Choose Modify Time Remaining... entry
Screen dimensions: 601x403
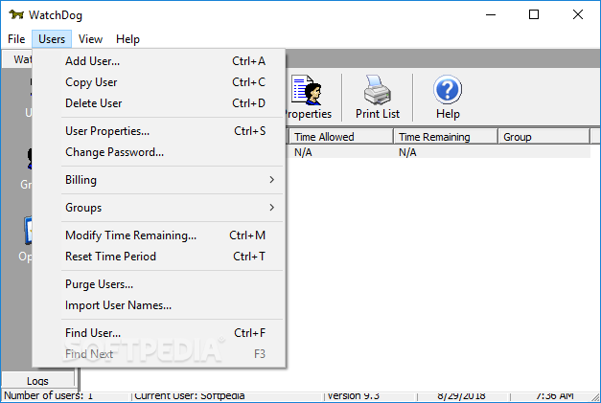point(159,235)
